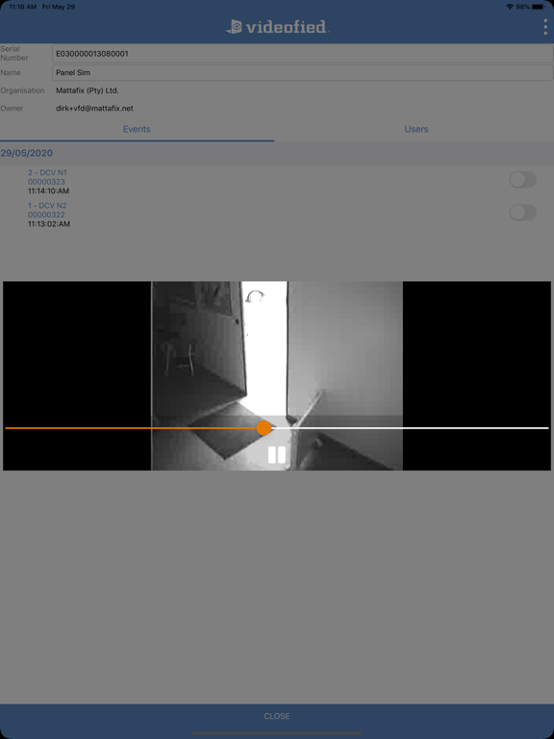Tap the camera video frame
The width and height of the screenshot is (554, 739).
tap(277, 375)
